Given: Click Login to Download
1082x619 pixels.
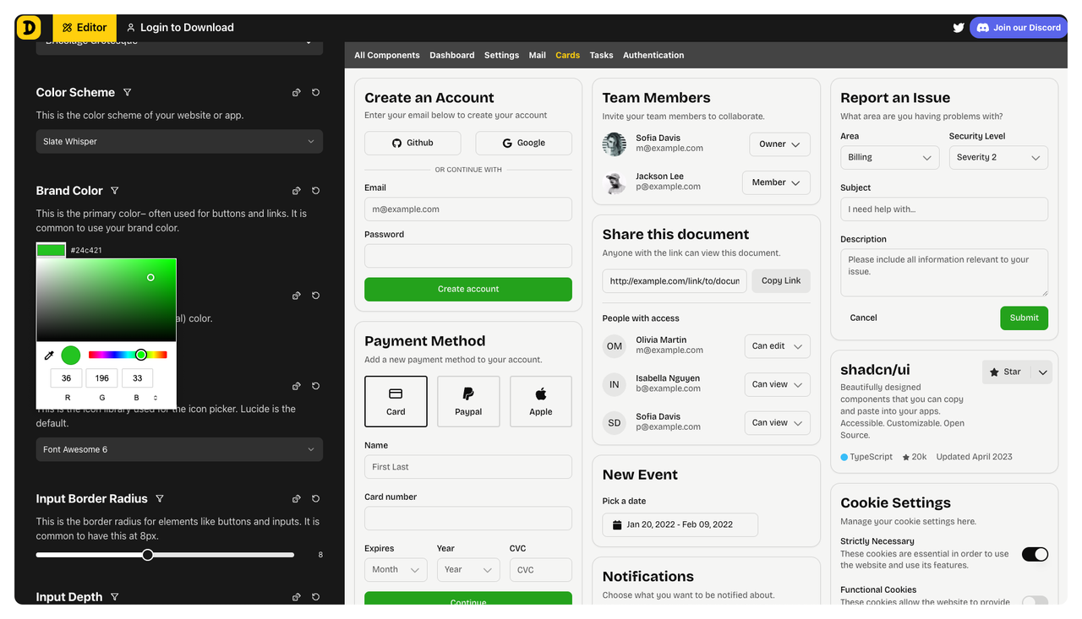Looking at the screenshot, I should pyautogui.click(x=180, y=28).
